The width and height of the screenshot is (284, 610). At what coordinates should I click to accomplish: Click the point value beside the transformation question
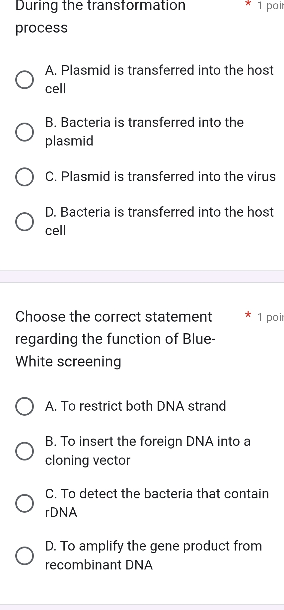[x=270, y=6]
